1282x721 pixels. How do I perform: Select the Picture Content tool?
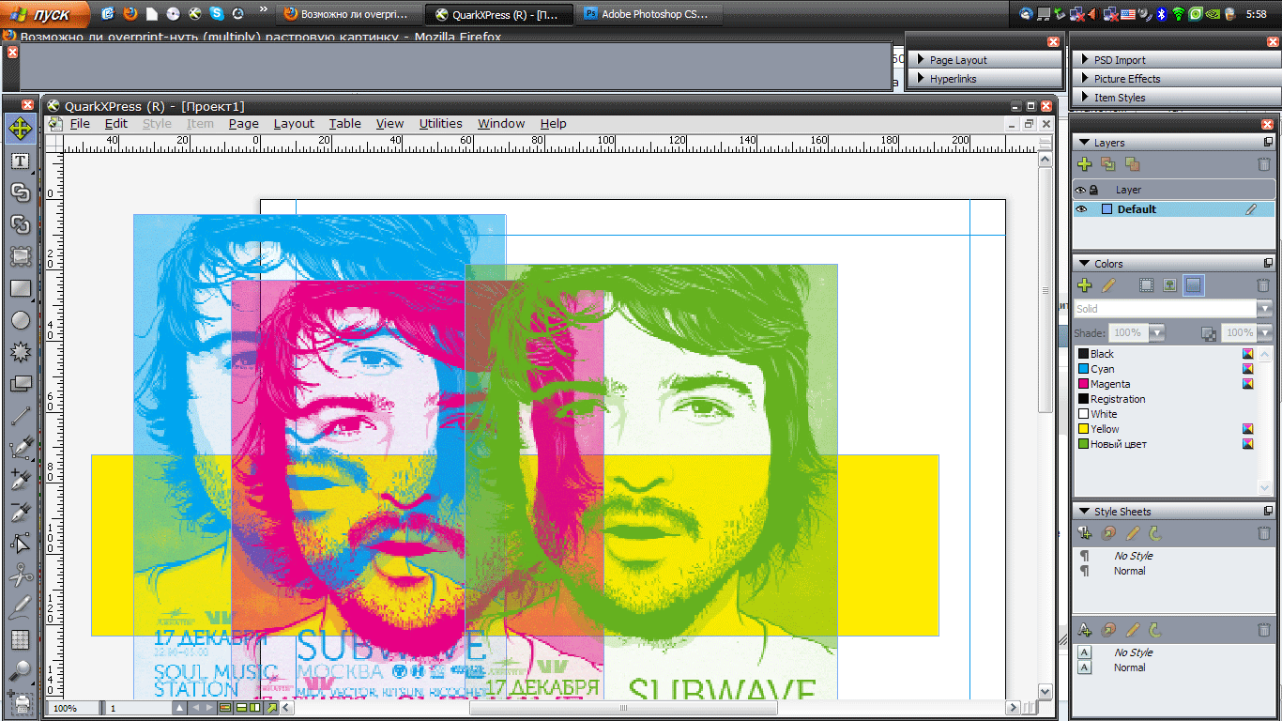pyautogui.click(x=20, y=256)
